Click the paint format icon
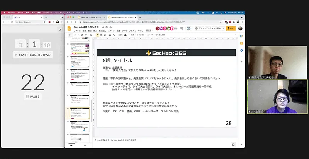This screenshot has width=309, height=159. (86, 35)
